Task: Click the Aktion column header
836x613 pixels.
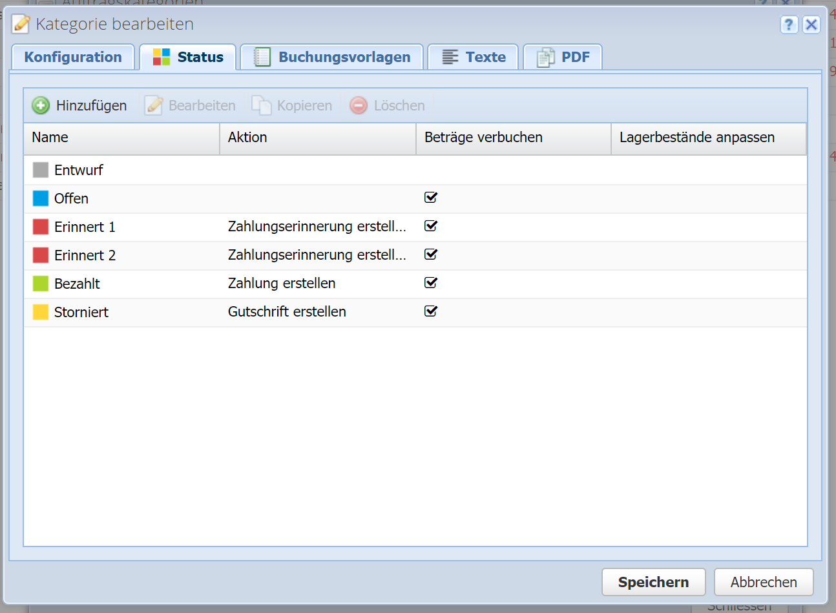Action: [247, 138]
